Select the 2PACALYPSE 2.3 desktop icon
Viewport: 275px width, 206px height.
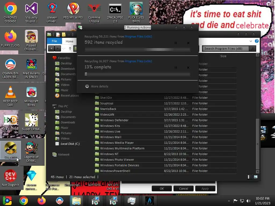[115, 13]
